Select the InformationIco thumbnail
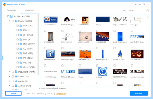153x99 pixels. click(50, 54)
